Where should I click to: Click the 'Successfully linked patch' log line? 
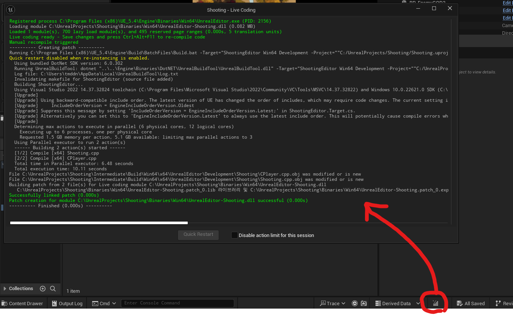(x=54, y=195)
